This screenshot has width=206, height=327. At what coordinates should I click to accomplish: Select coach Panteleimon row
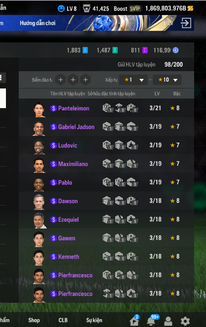coord(106,108)
